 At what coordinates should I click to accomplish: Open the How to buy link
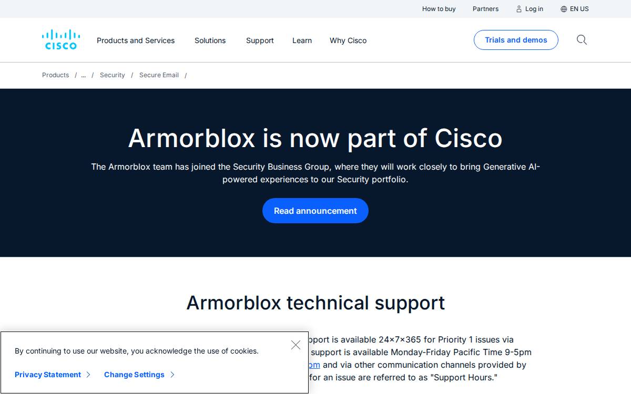pyautogui.click(x=439, y=9)
